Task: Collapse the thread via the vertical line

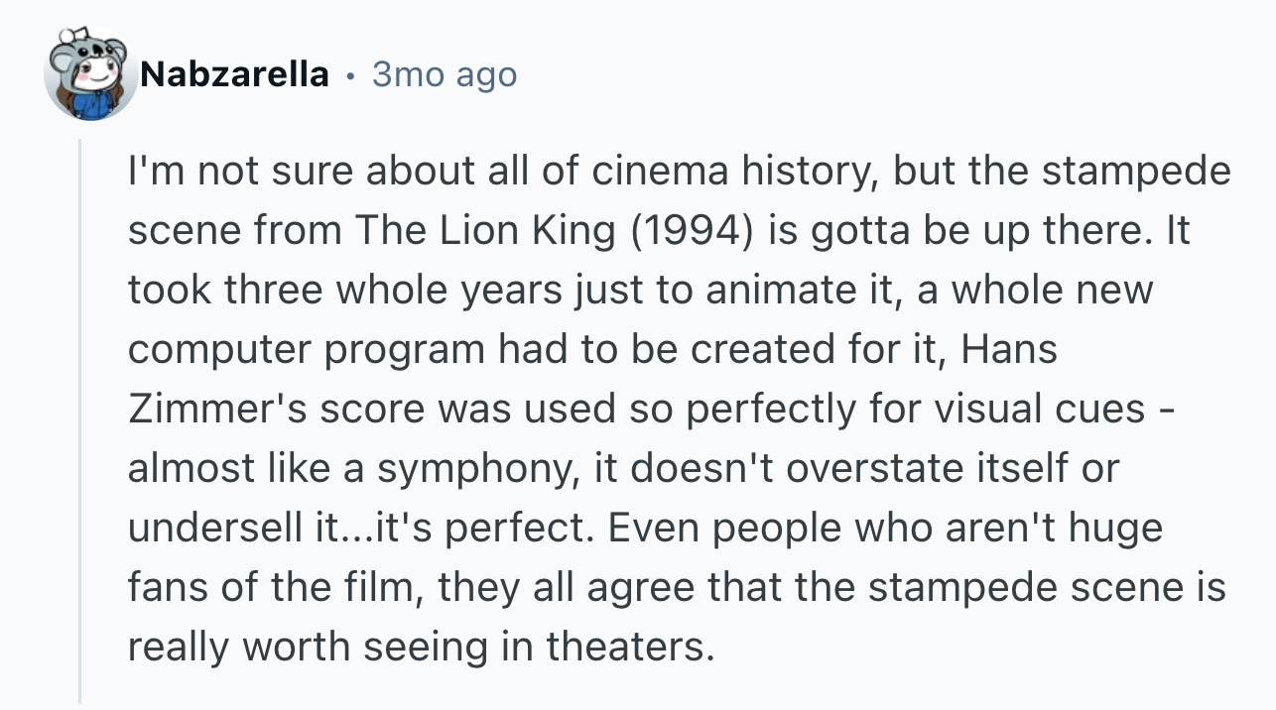Action: point(79,421)
